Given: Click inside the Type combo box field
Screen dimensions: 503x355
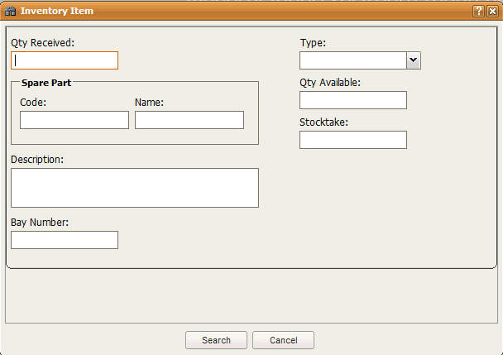Looking at the screenshot, I should (352, 60).
